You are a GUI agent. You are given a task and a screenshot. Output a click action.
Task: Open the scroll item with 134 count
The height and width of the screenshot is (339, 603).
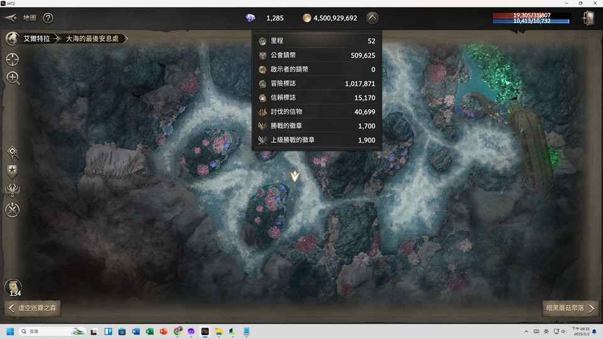click(13, 288)
